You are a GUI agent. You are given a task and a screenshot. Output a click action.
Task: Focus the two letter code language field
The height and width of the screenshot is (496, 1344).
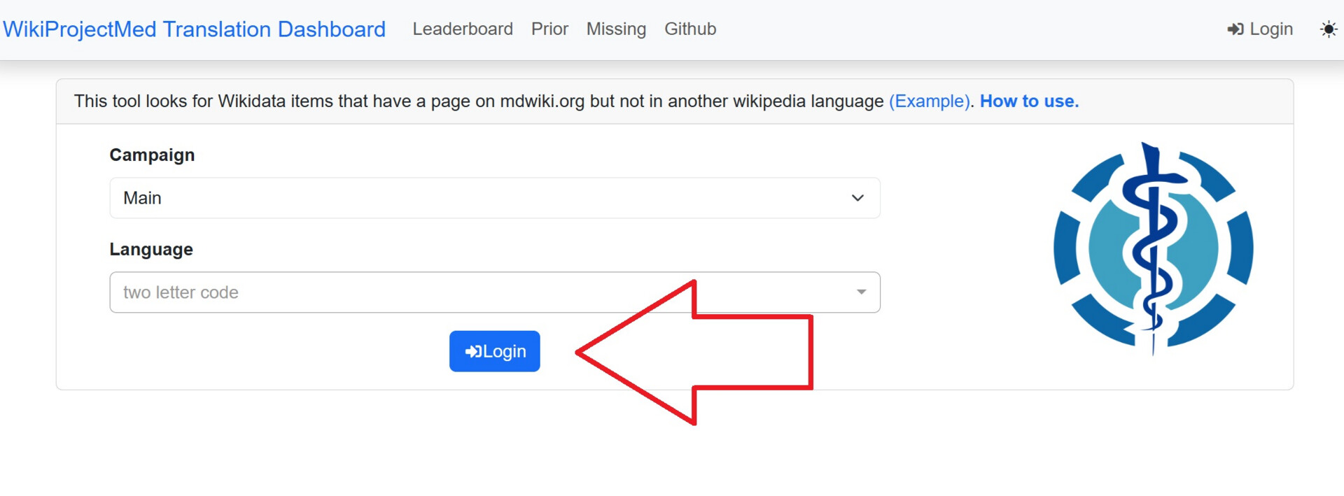pos(495,292)
